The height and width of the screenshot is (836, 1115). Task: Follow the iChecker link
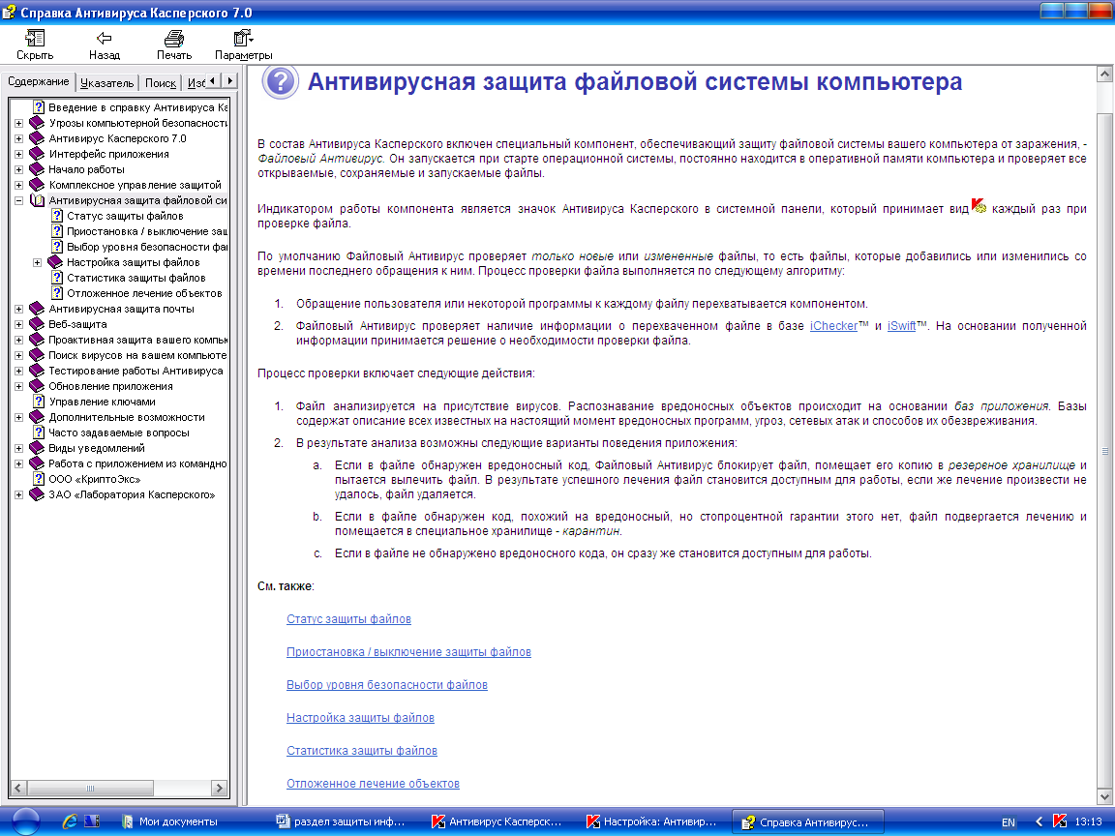(x=833, y=325)
